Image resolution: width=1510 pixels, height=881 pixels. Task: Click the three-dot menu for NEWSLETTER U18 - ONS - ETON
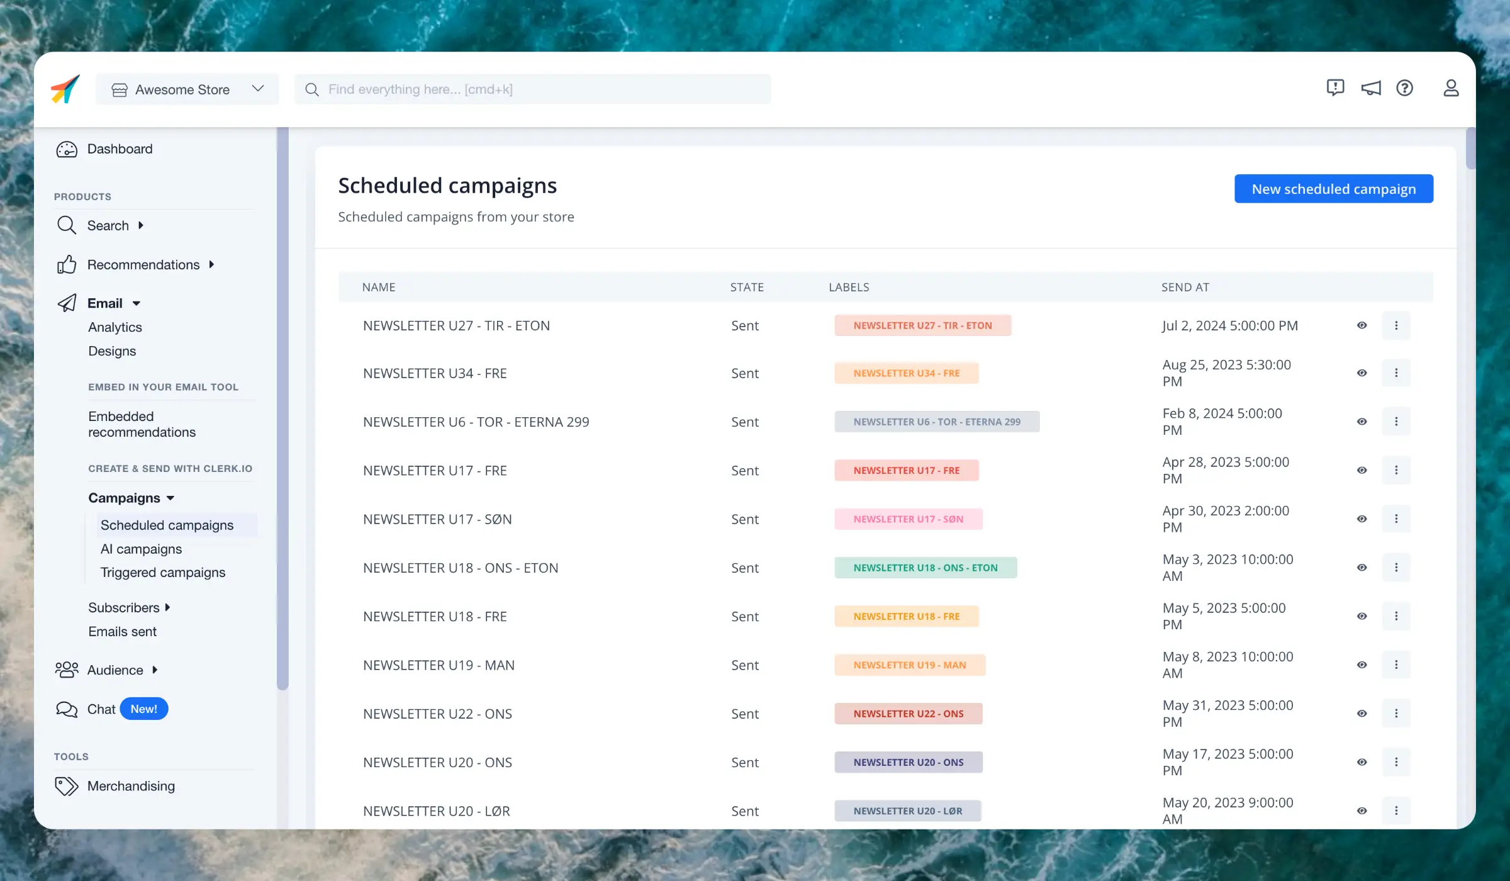click(1395, 568)
